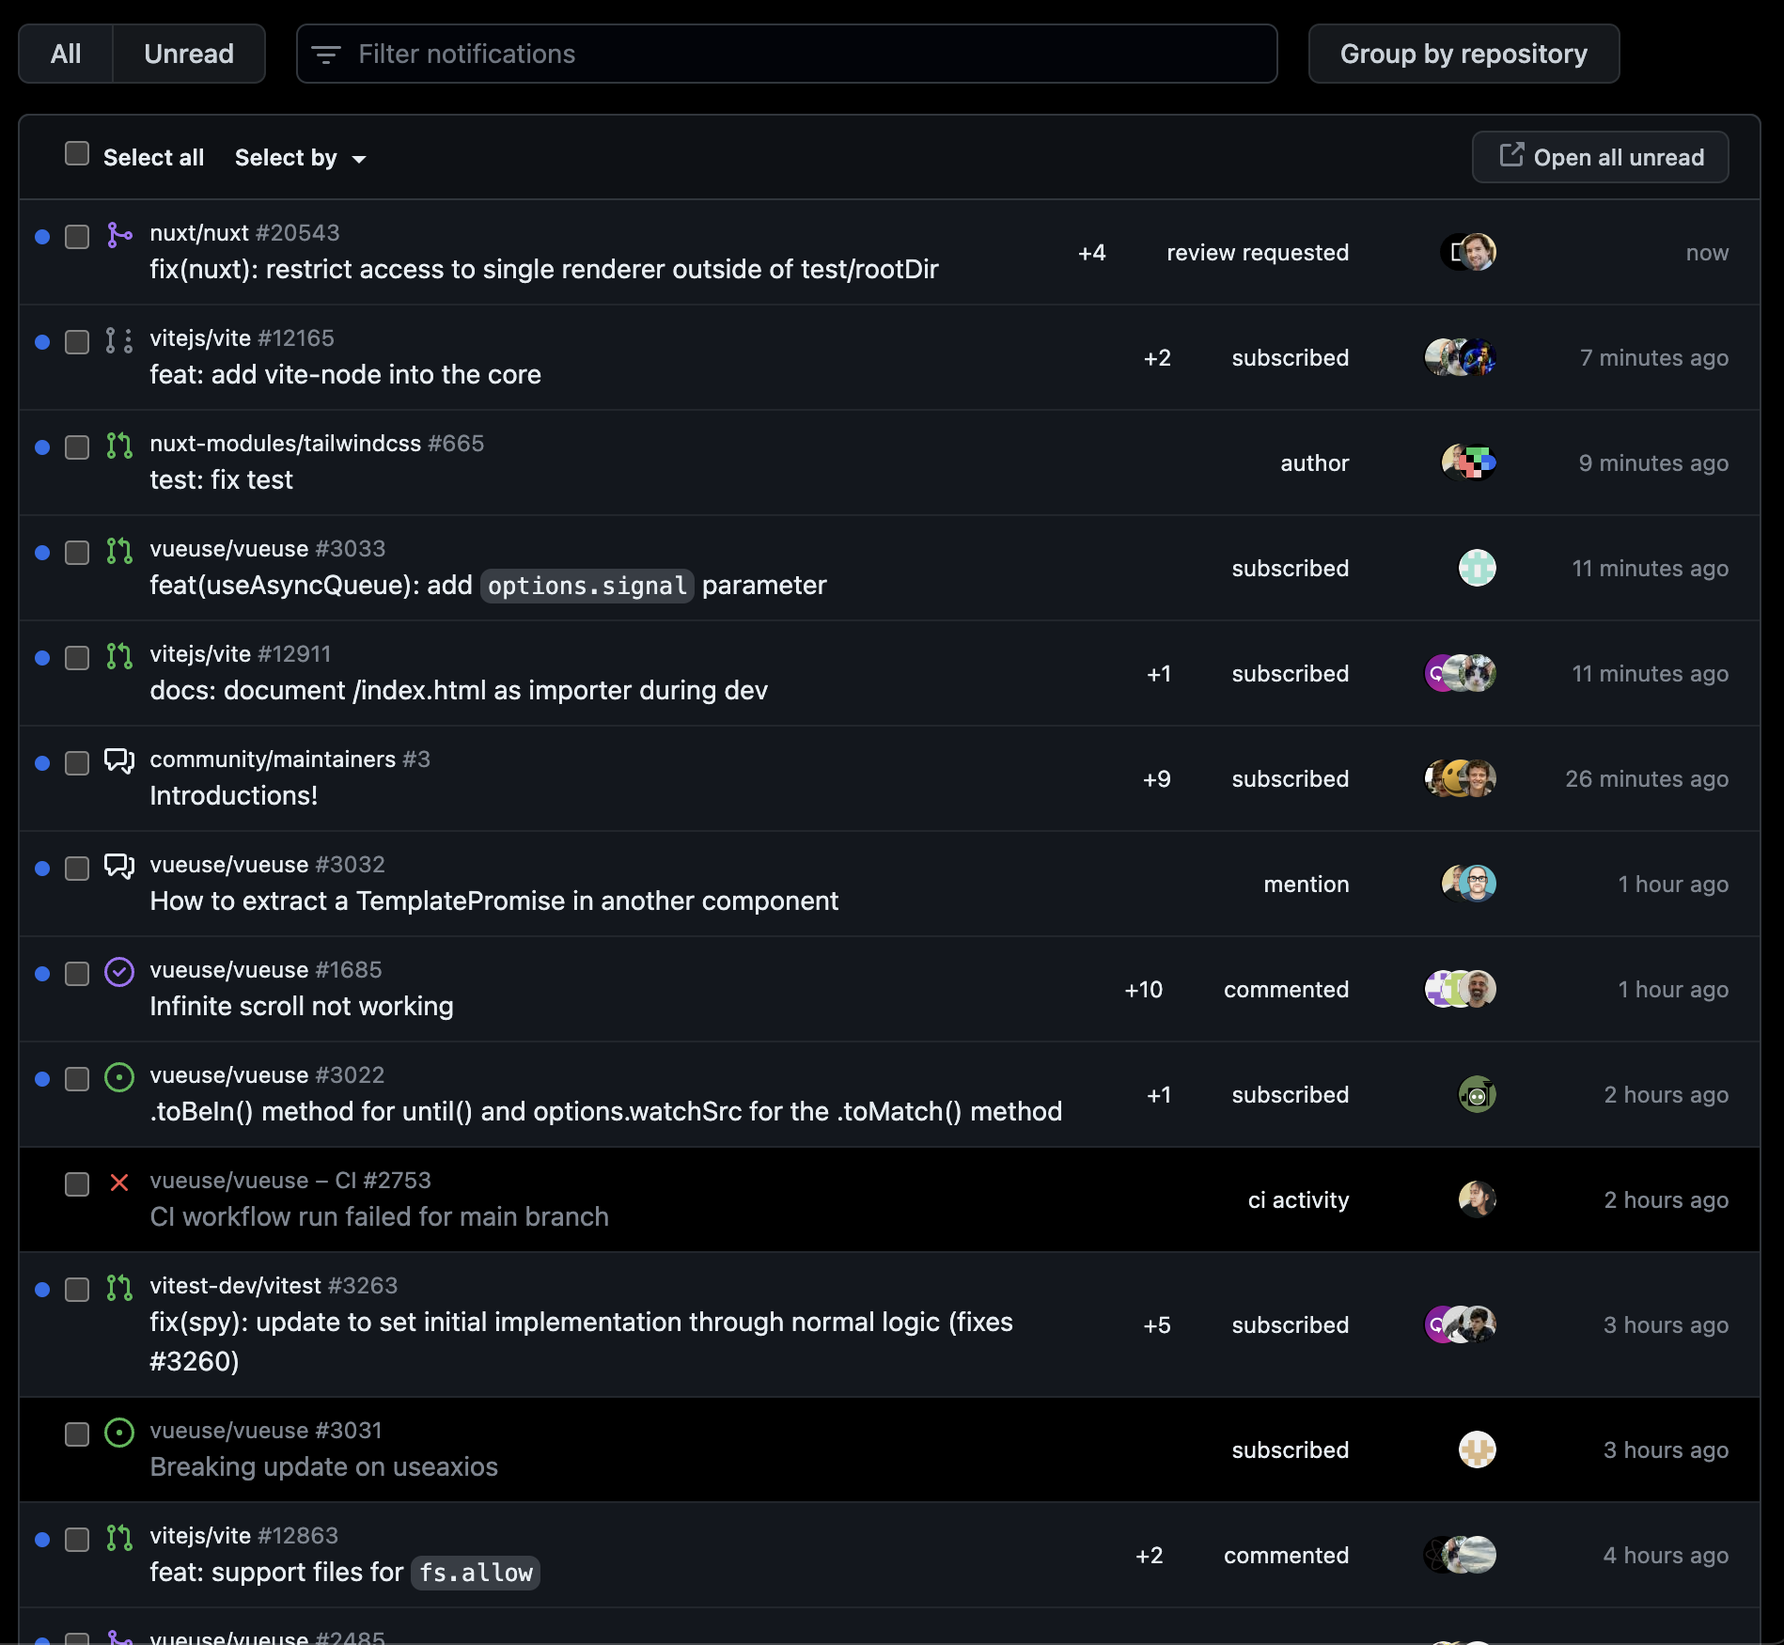Open the Select by dropdown
Image resolution: width=1784 pixels, height=1645 pixels.
[x=300, y=158]
